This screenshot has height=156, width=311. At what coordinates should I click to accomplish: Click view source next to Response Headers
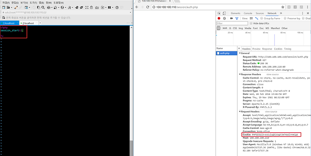(x=272, y=75)
